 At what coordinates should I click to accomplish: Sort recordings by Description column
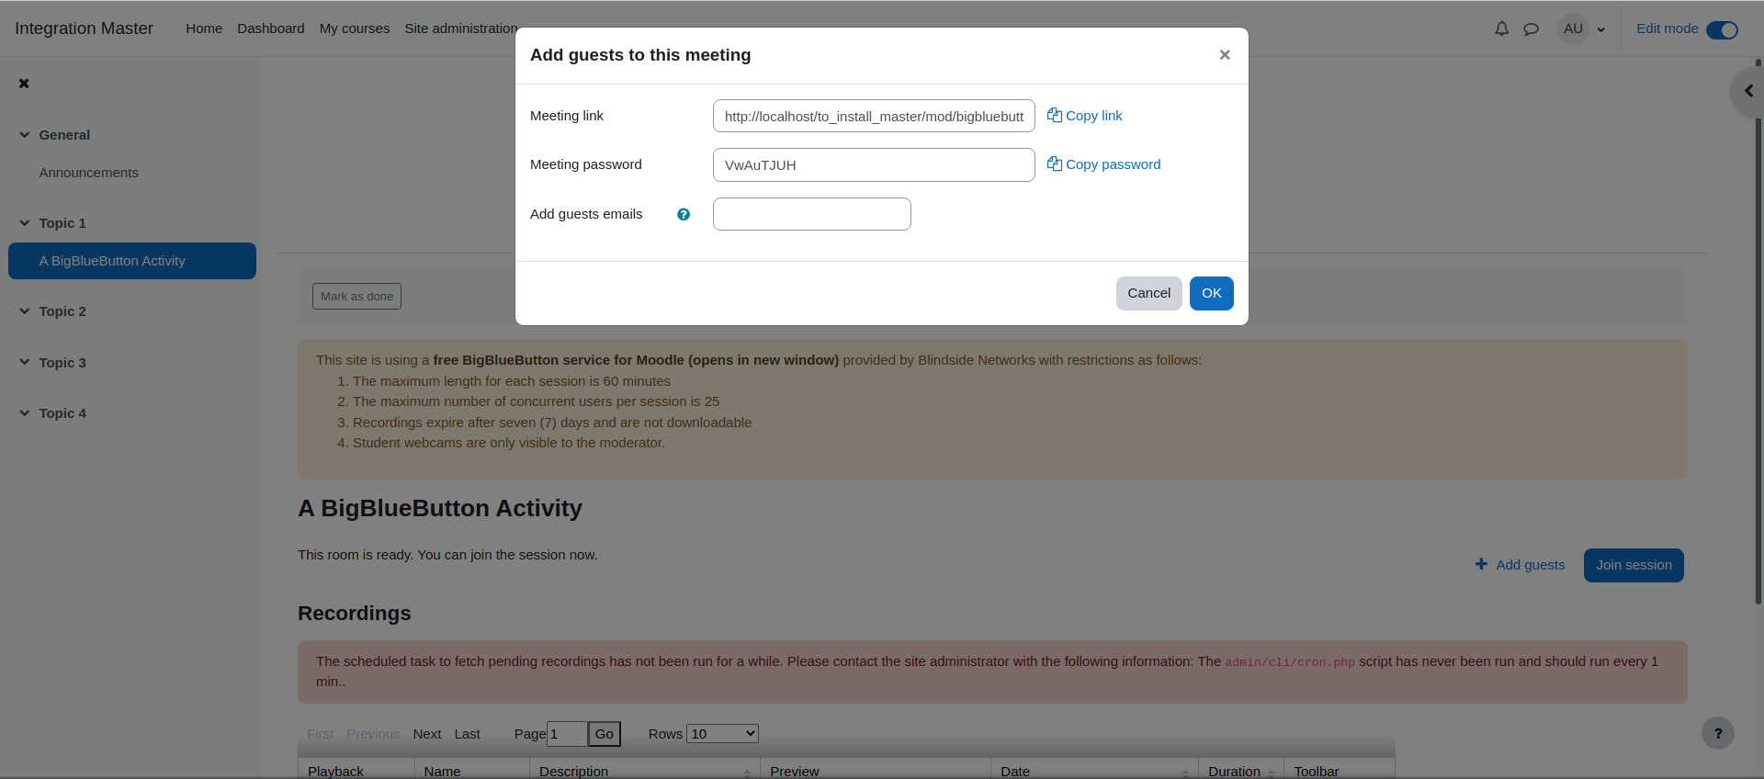(x=645, y=771)
